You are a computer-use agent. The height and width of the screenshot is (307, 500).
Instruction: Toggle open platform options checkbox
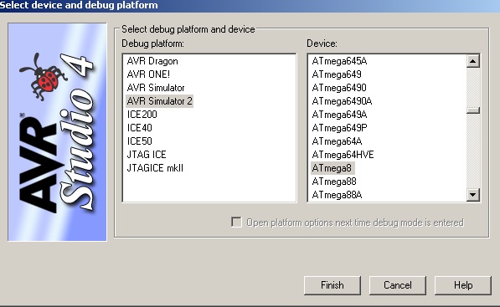(x=236, y=222)
